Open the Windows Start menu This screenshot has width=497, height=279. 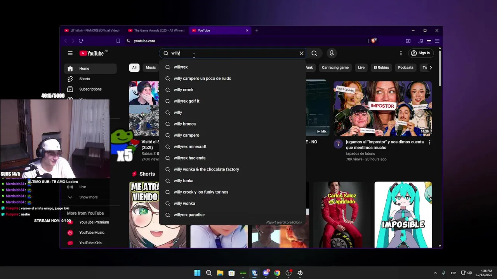click(197, 273)
